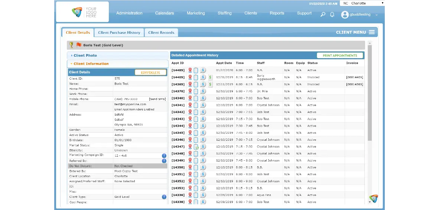The height and width of the screenshot is (210, 439).
Task: Click the Do Not Disturb row
Action: click(x=117, y=166)
